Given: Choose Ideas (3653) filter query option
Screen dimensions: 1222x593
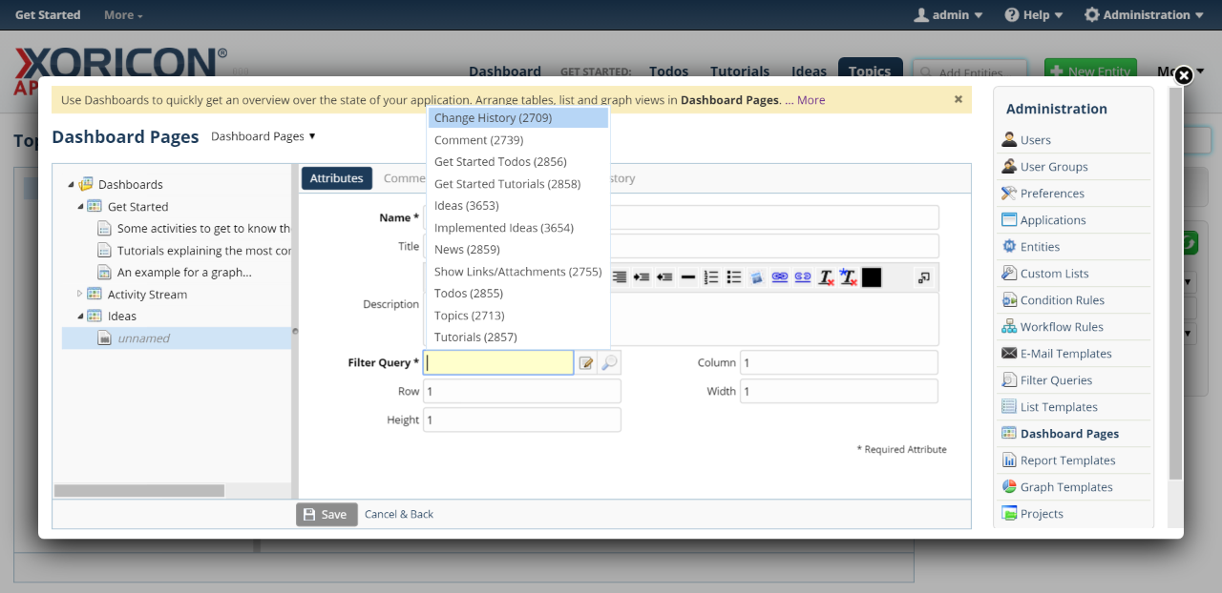Looking at the screenshot, I should coord(466,206).
